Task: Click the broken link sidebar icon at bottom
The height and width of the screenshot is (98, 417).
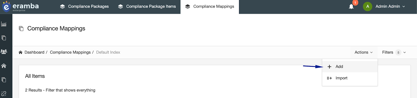Action: click(x=4, y=94)
